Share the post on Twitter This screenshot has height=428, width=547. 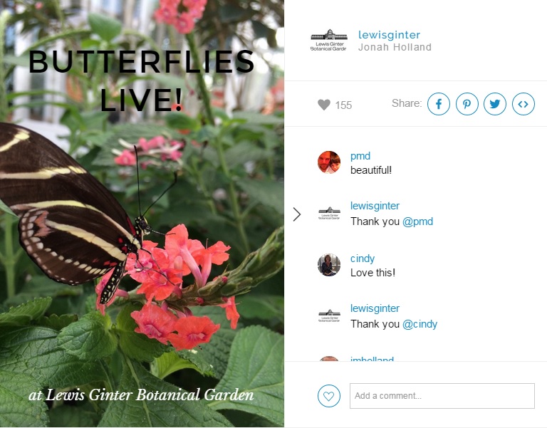coord(495,104)
